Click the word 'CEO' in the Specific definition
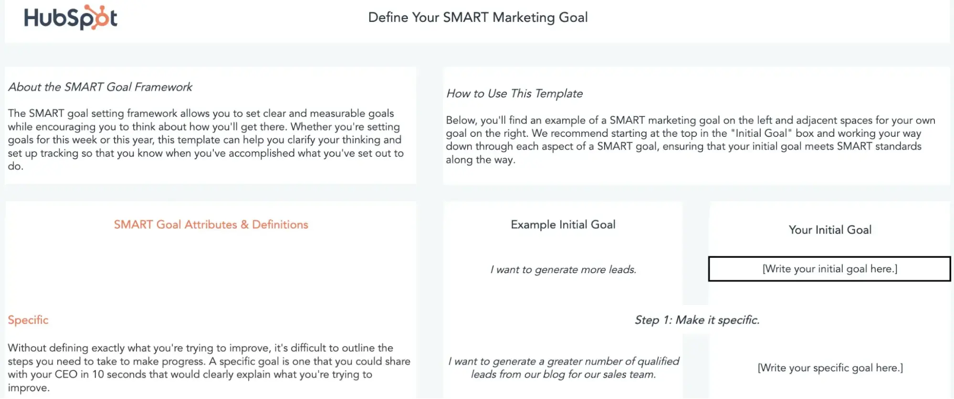 pyautogui.click(x=66, y=375)
